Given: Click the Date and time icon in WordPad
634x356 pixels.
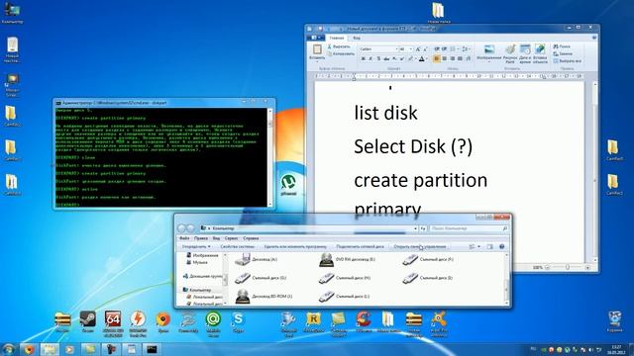Looking at the screenshot, I should coord(525,49).
